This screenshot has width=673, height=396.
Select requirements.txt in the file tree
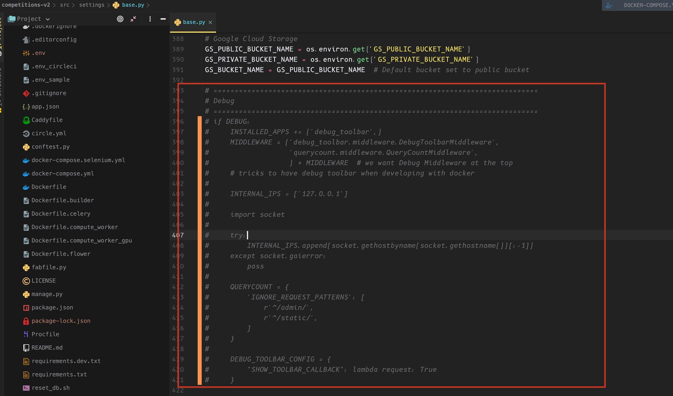click(x=59, y=375)
